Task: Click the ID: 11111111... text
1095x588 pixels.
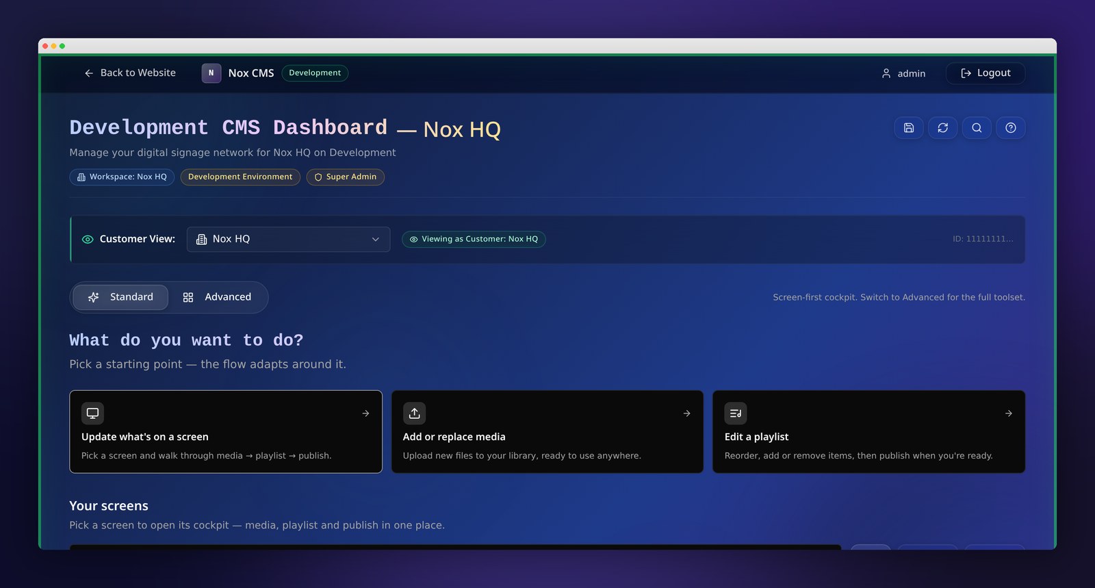Action: pyautogui.click(x=983, y=239)
